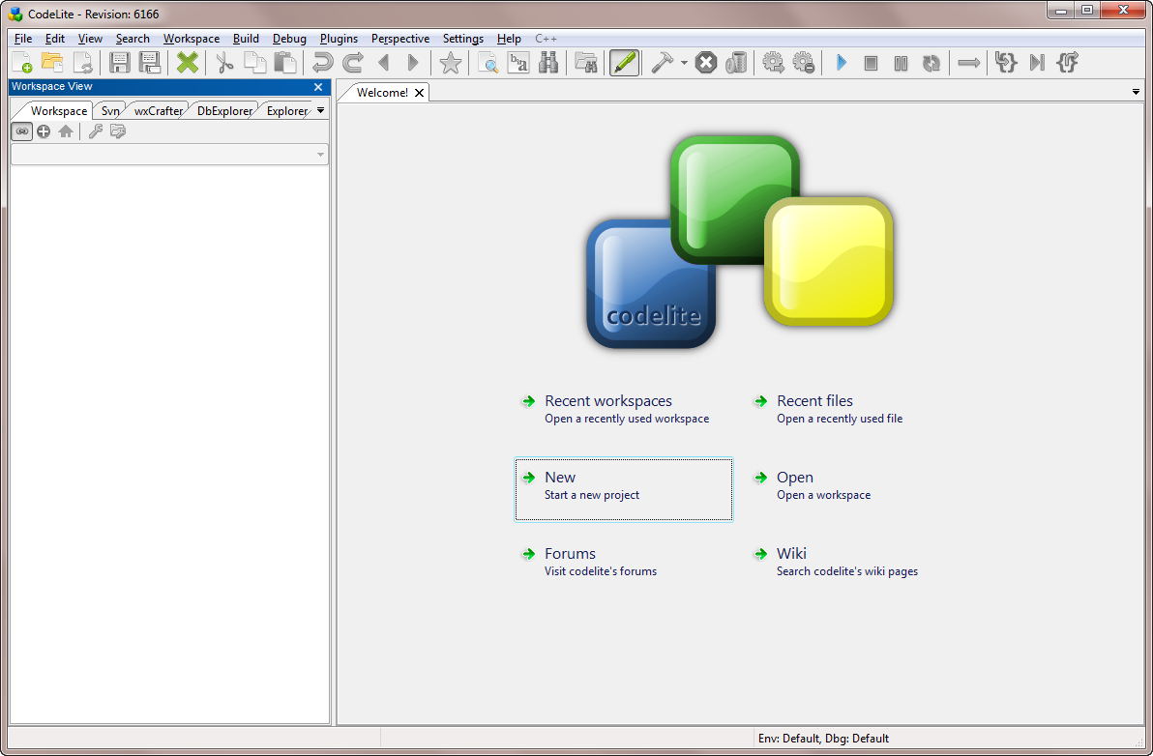Click the workspace folder icon beside the wrench
The height and width of the screenshot is (756, 1153).
[118, 131]
